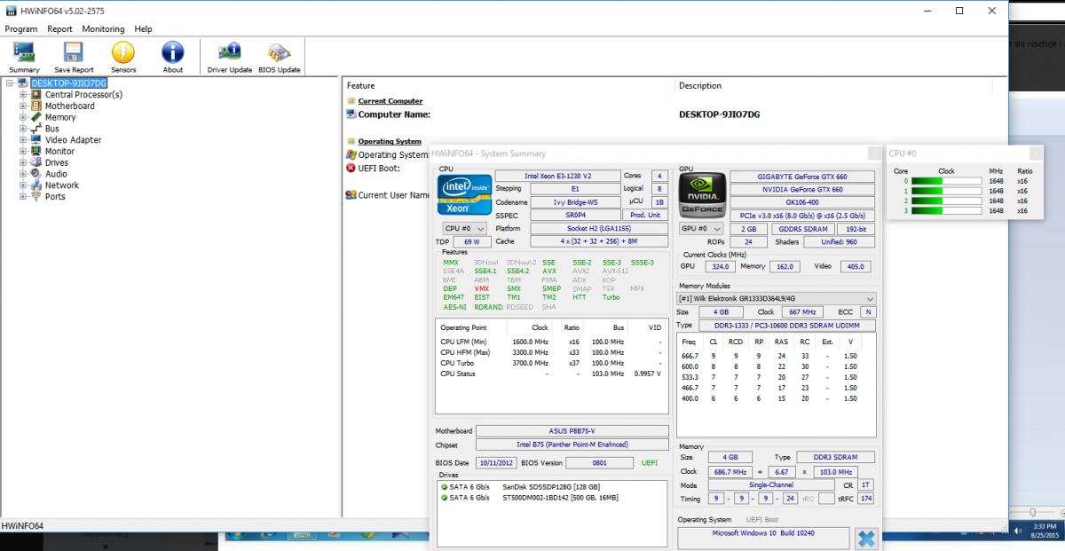Click the Network tree icon
This screenshot has height=551, width=1065.
click(x=36, y=185)
